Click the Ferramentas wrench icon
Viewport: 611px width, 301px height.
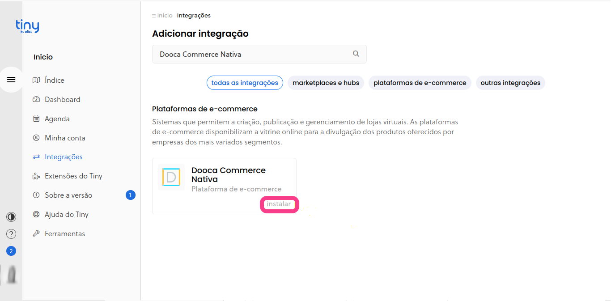point(37,233)
